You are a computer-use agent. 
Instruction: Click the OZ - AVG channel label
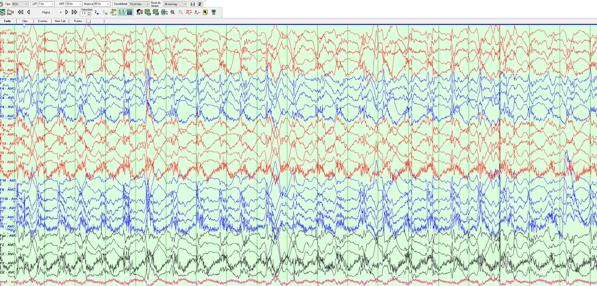coord(8,272)
